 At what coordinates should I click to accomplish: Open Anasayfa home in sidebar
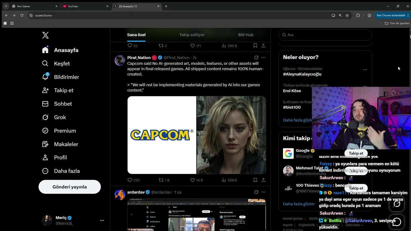pyautogui.click(x=60, y=50)
